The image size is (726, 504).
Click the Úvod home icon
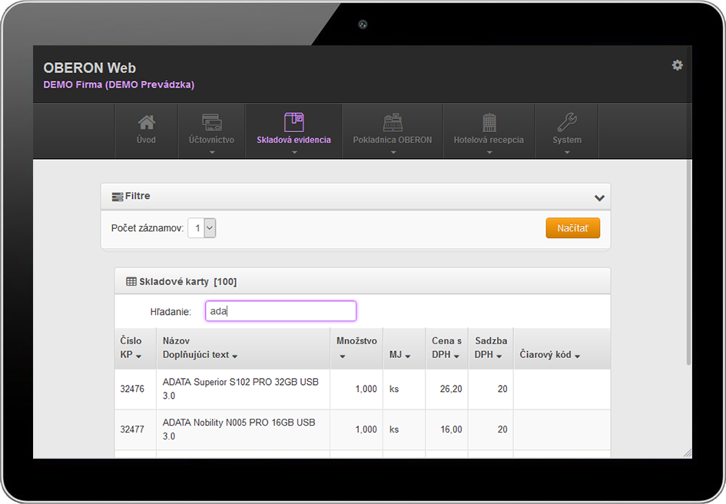pyautogui.click(x=146, y=122)
